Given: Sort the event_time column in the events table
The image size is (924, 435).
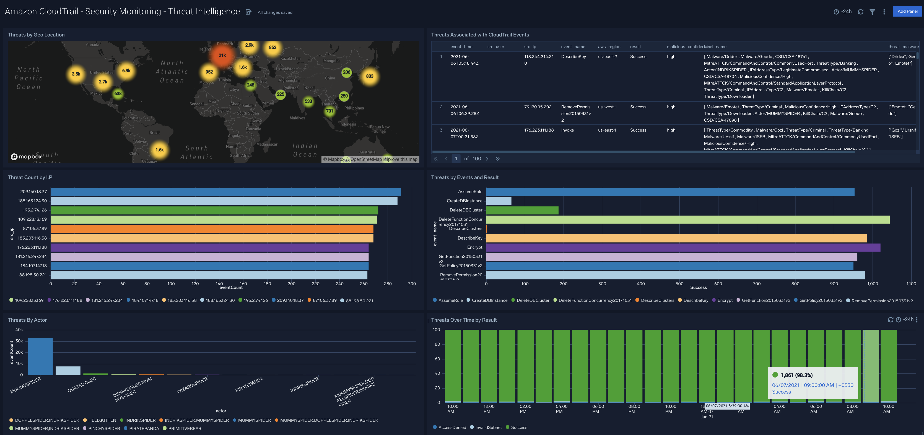Looking at the screenshot, I should tap(462, 47).
